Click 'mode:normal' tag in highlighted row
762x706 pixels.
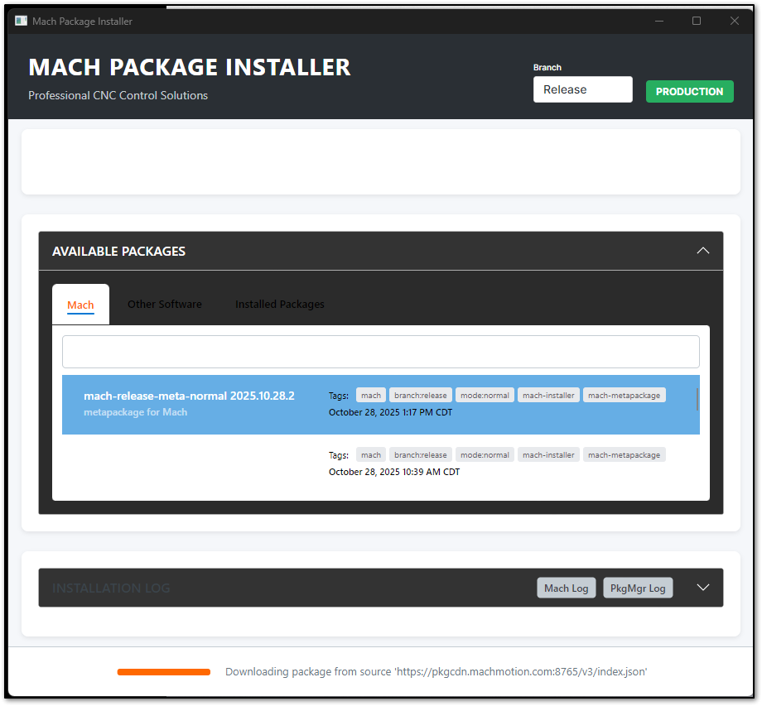tap(485, 396)
